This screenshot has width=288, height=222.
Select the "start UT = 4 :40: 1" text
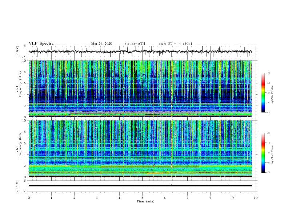click(176, 44)
